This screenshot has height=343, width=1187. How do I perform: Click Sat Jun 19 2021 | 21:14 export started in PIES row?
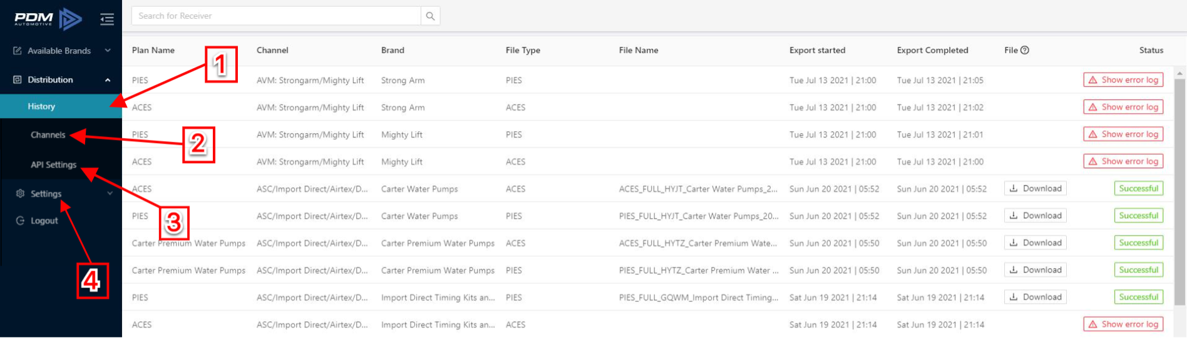833,298
